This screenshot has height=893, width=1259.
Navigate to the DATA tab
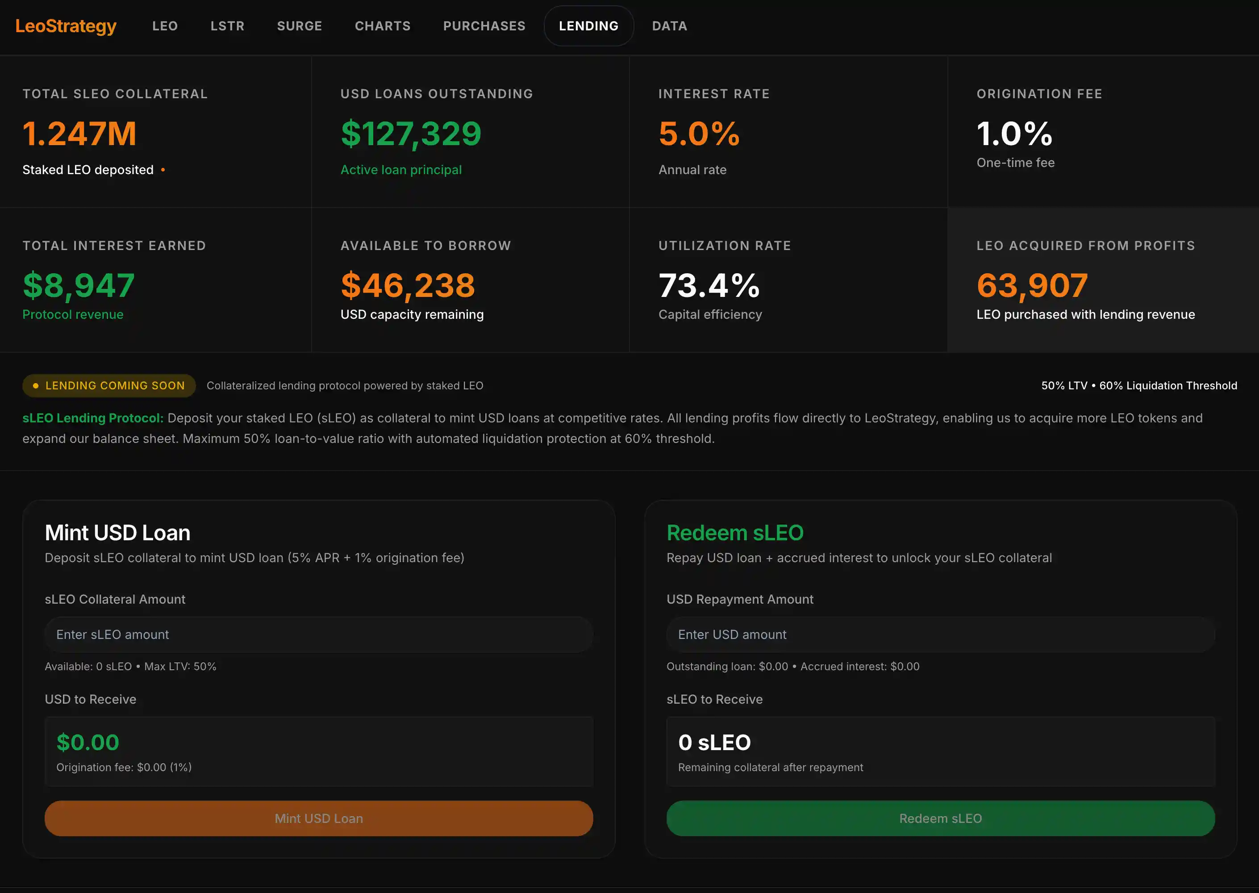[x=669, y=26]
